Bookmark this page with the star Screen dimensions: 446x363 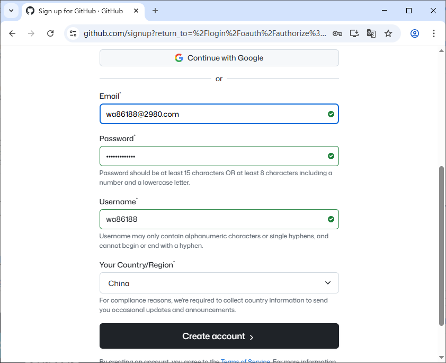pyautogui.click(x=388, y=33)
